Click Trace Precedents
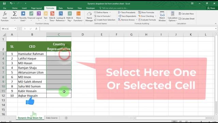218x123 pixels. tap(127, 12)
